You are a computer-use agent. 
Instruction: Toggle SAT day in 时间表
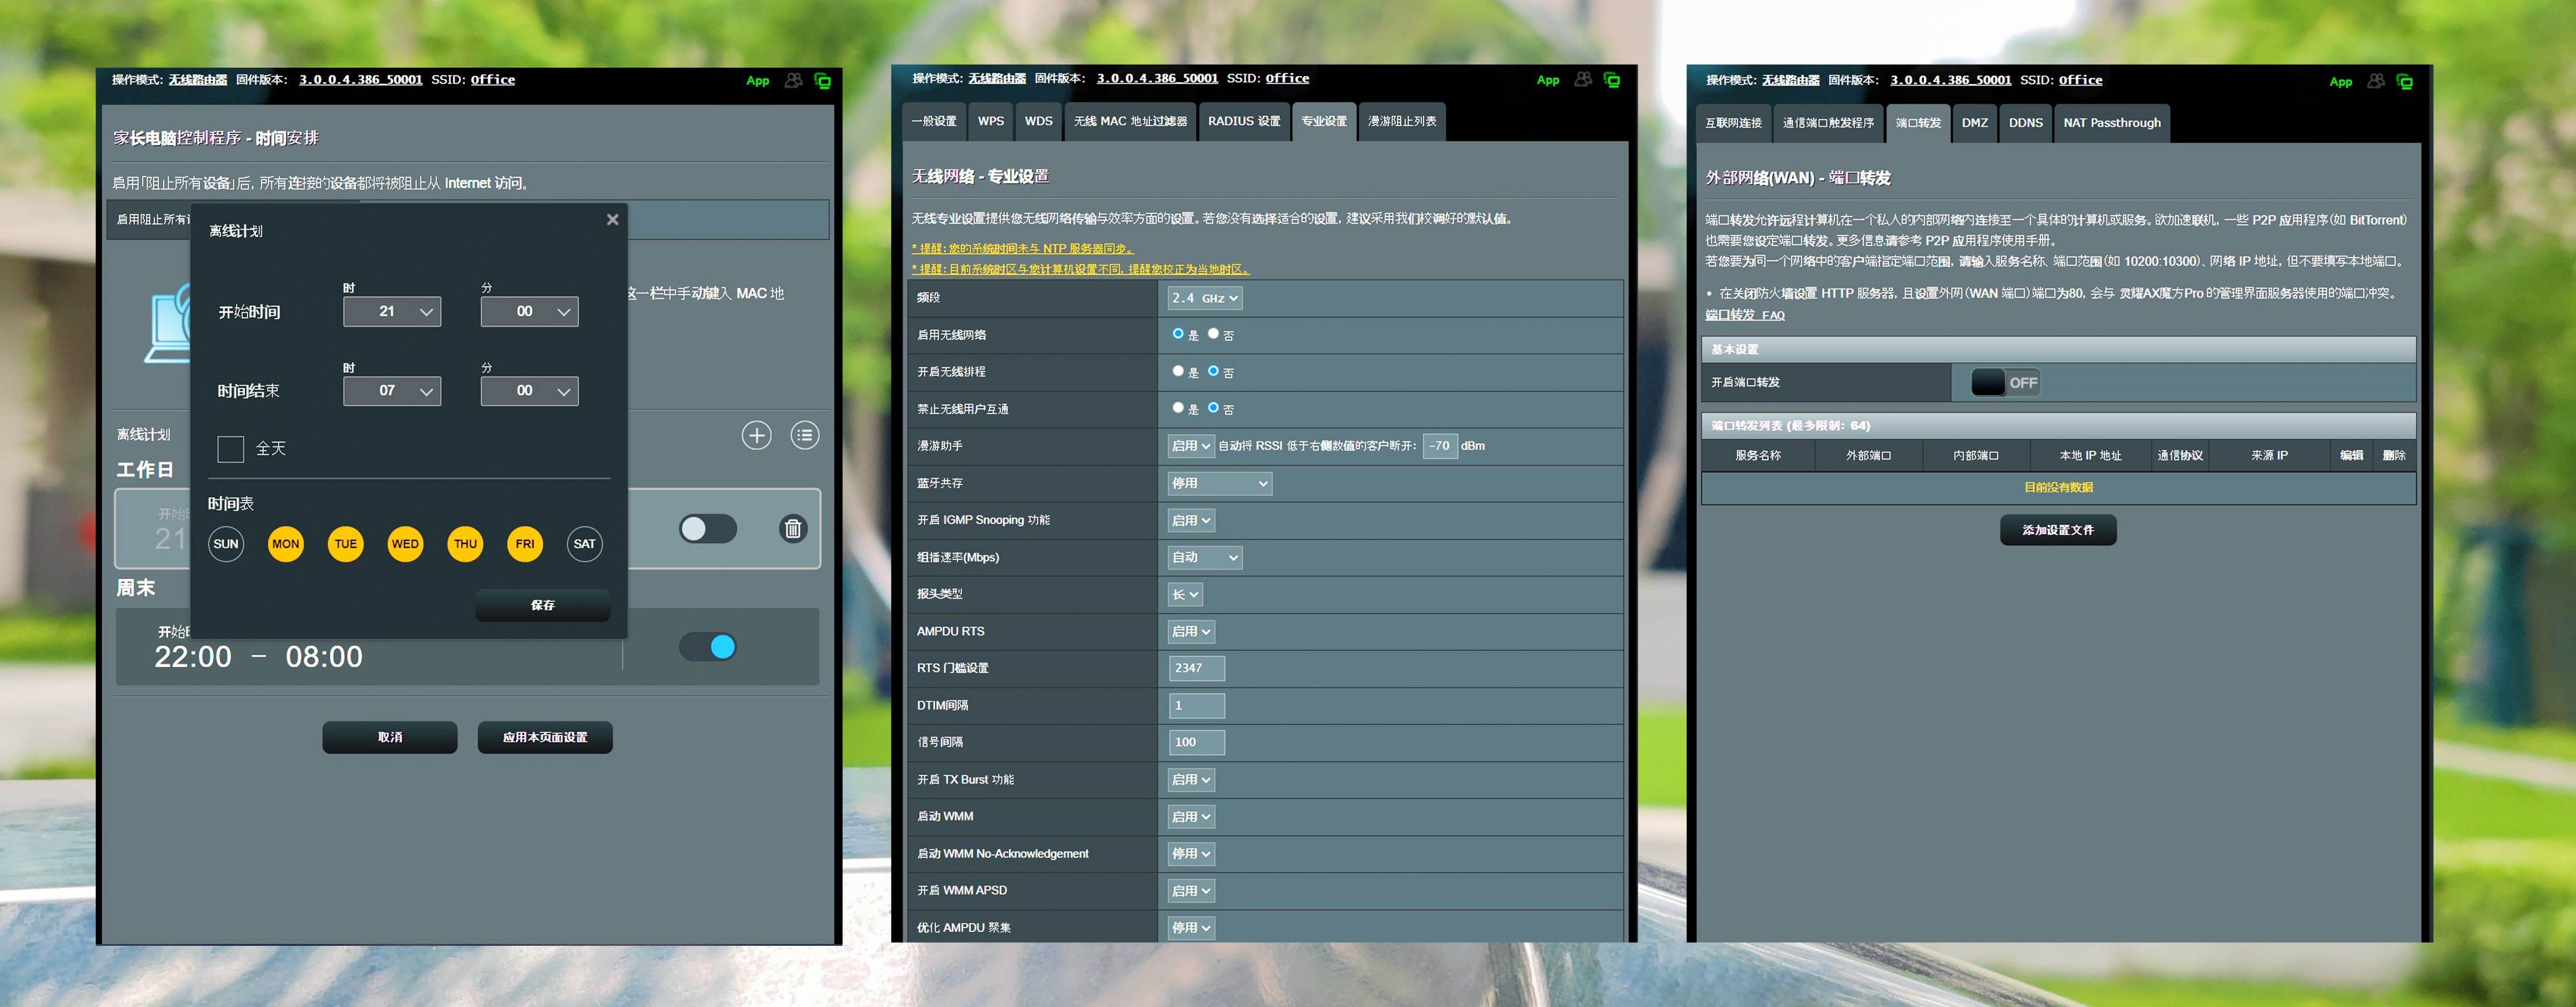pyautogui.click(x=585, y=544)
